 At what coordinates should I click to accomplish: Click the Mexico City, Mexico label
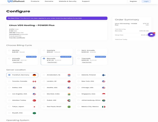(x=90, y=107)
